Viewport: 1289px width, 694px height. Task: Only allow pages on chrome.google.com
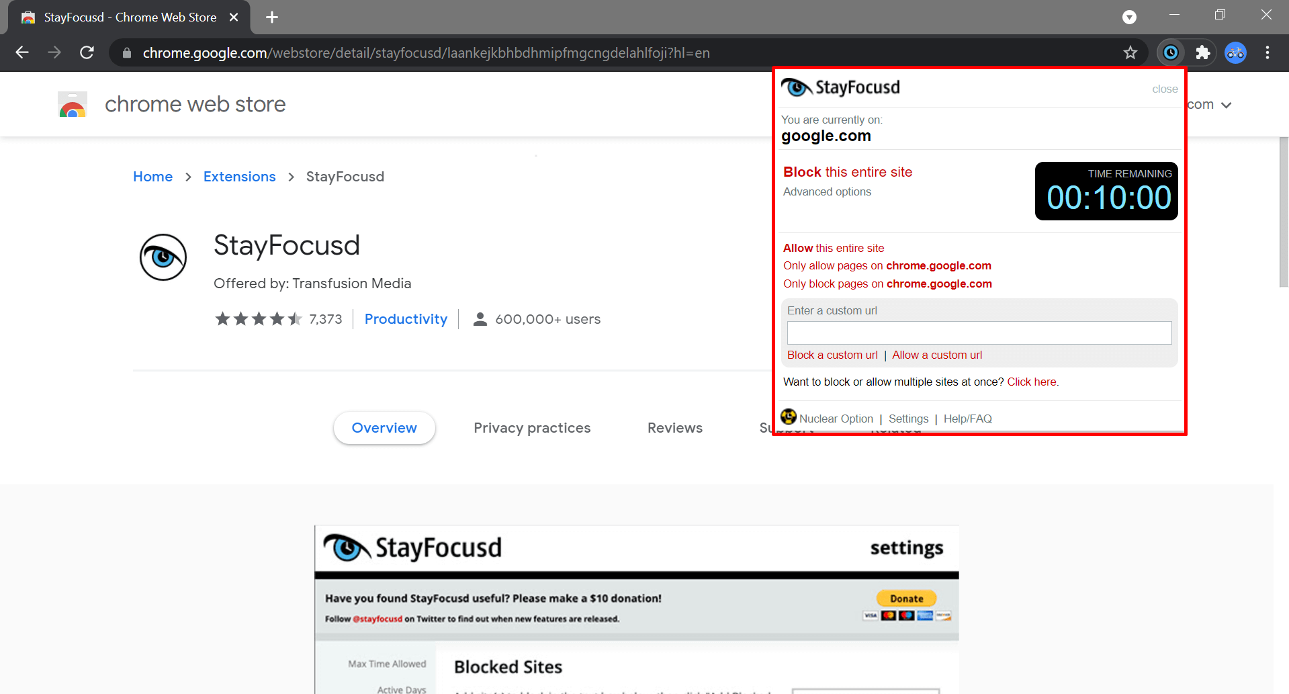(x=887, y=265)
